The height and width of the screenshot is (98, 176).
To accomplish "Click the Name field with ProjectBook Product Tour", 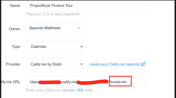I will click(x=86, y=6).
